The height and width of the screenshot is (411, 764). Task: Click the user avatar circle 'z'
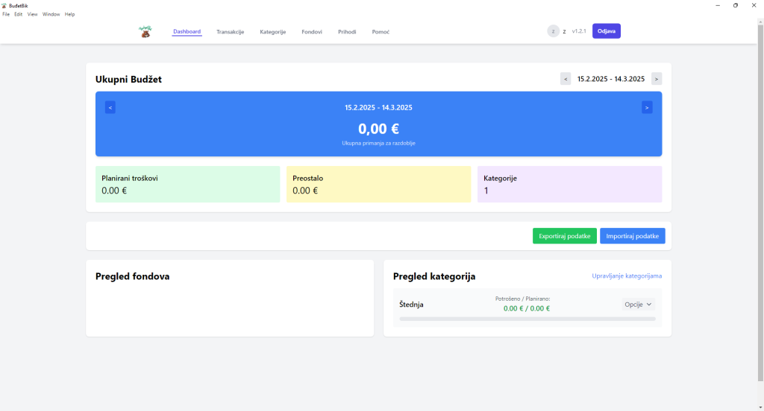[x=553, y=31]
